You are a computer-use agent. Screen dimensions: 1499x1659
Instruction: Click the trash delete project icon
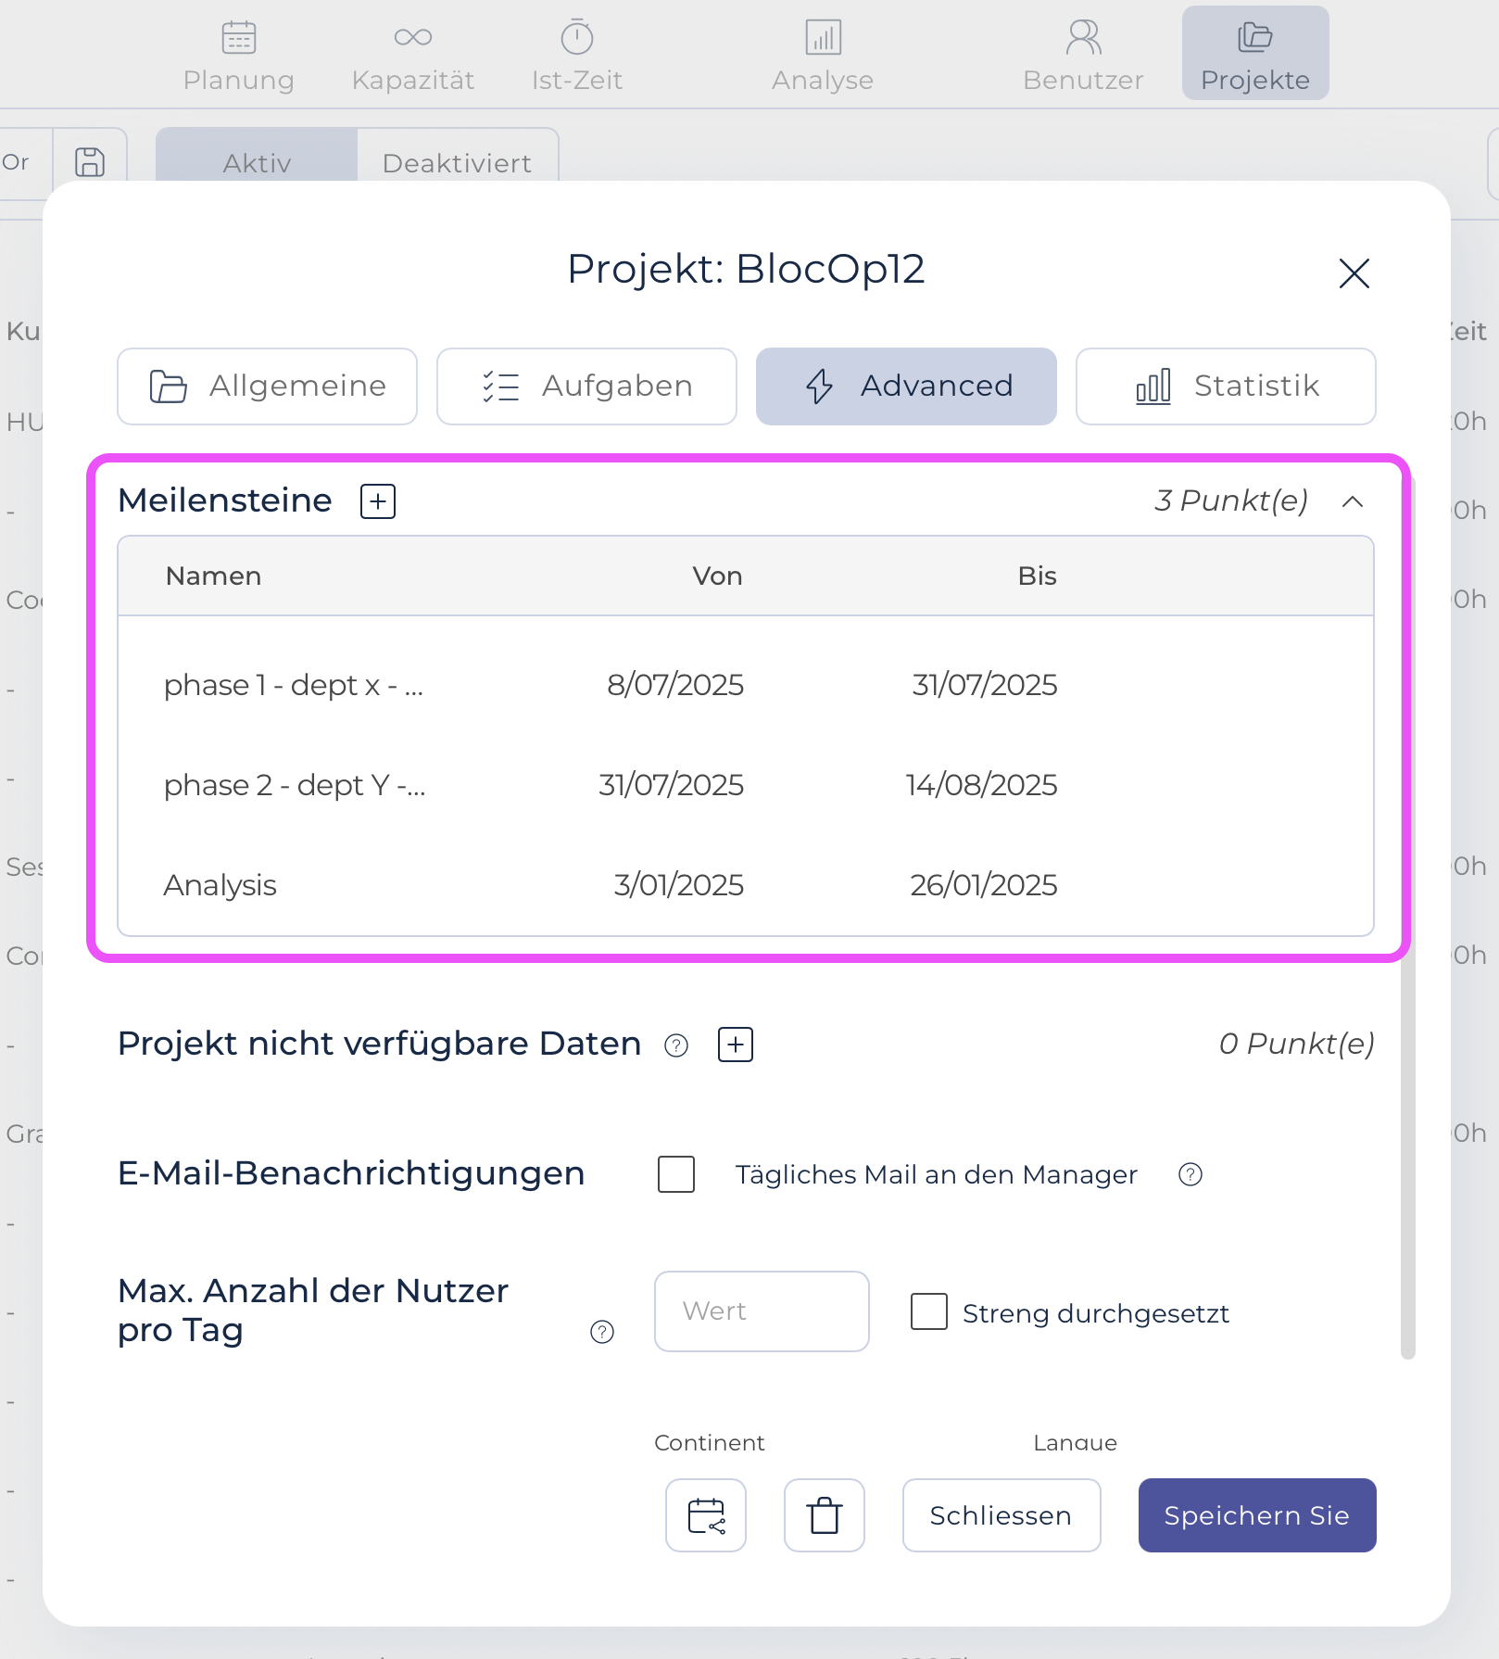[x=824, y=1515]
